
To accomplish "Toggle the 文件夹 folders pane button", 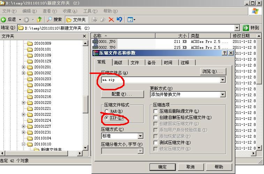I will 76,20.
